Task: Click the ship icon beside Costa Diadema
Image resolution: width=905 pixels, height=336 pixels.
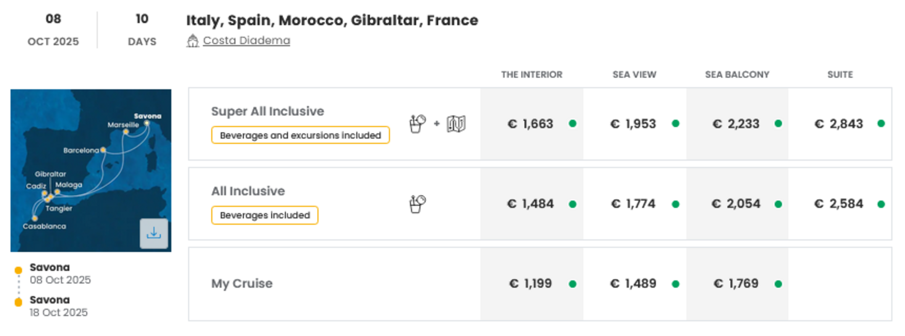Action: pyautogui.click(x=193, y=41)
